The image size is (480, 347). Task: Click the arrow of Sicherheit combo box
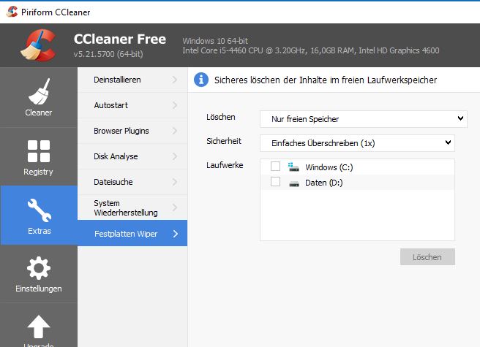448,142
